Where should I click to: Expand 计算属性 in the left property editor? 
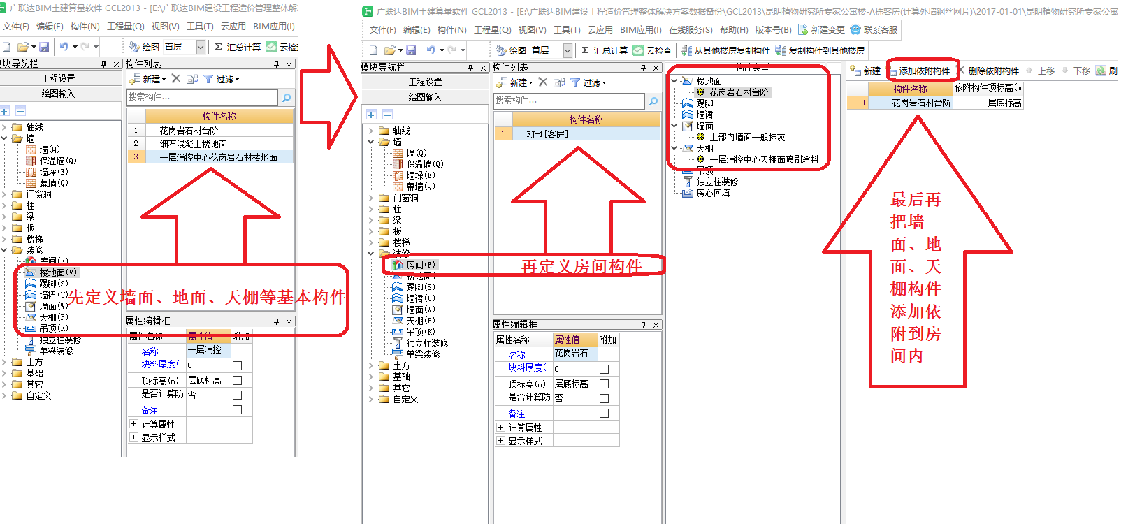133,424
